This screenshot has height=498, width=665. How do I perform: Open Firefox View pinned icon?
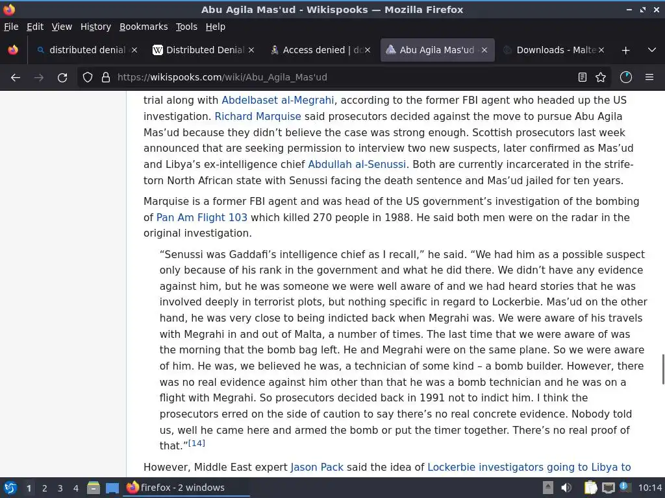tap(13, 50)
